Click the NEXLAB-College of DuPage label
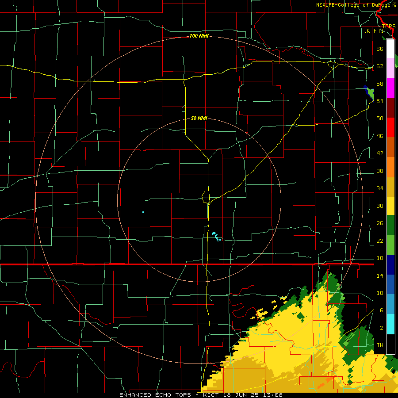 coord(354,5)
